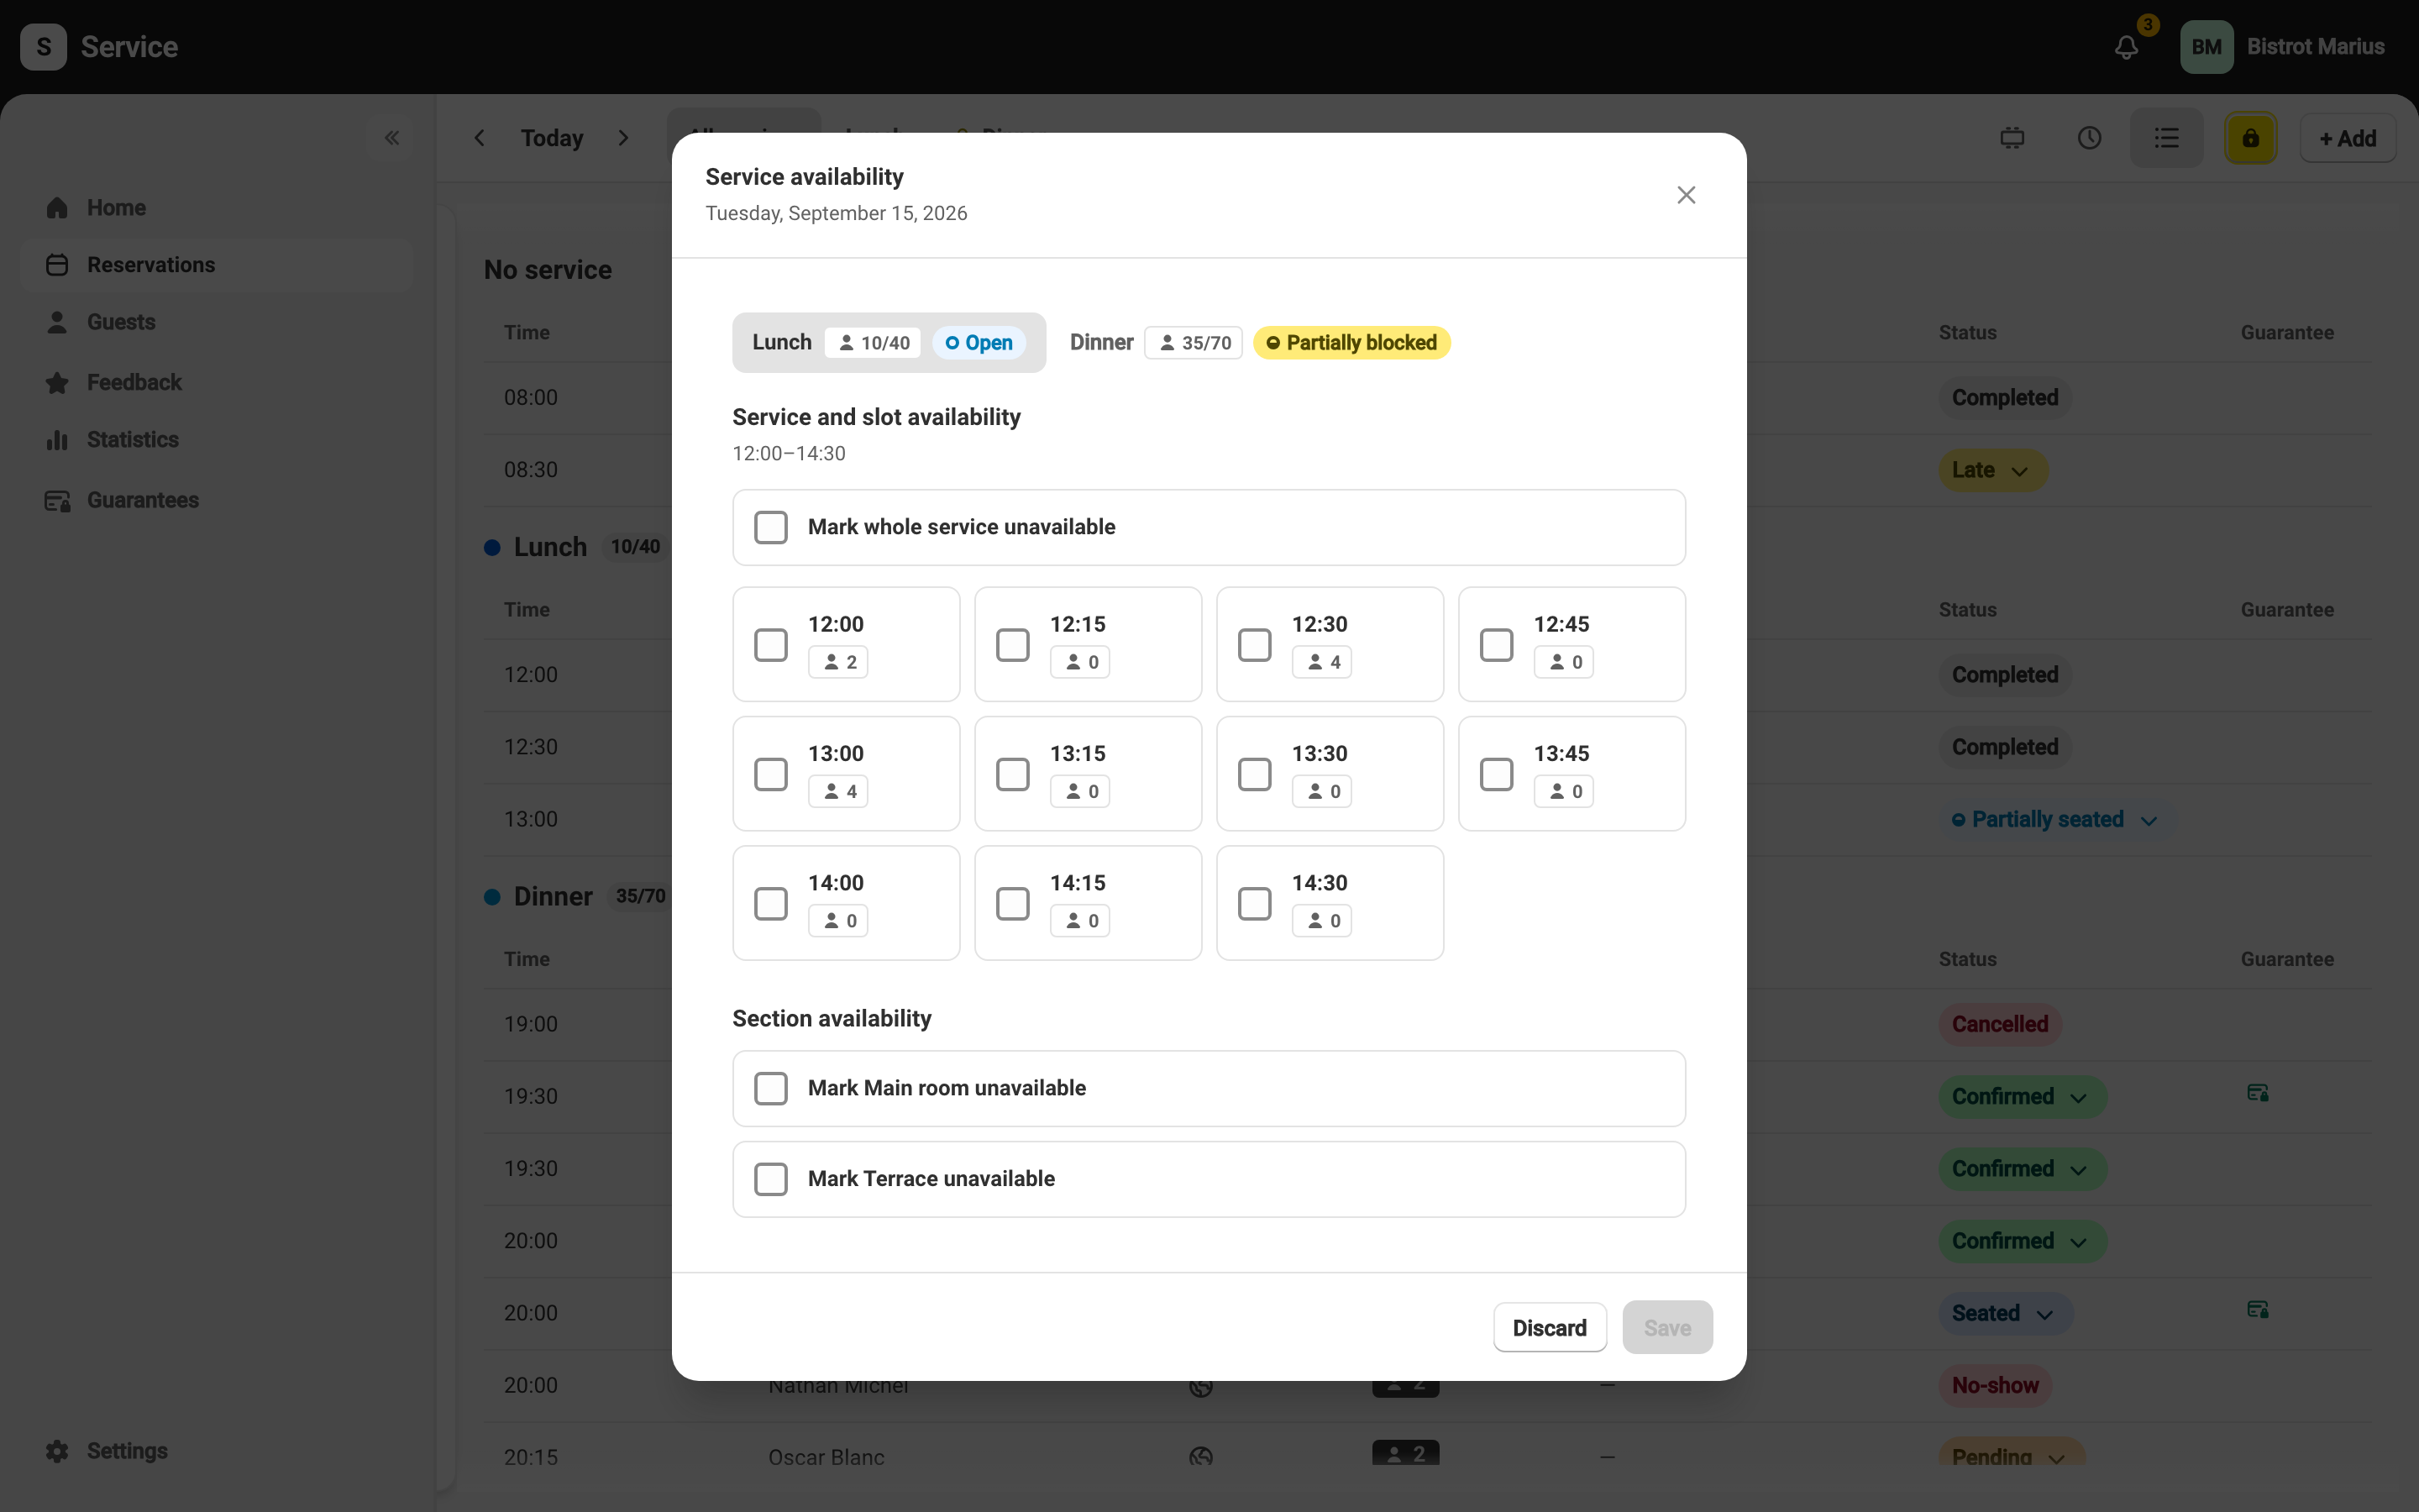Check the 14:00 slot checkbox
This screenshot has height=1512, width=2419.
pyautogui.click(x=771, y=904)
